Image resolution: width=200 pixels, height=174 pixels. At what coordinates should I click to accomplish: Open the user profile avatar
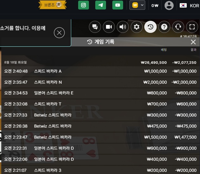169,5
